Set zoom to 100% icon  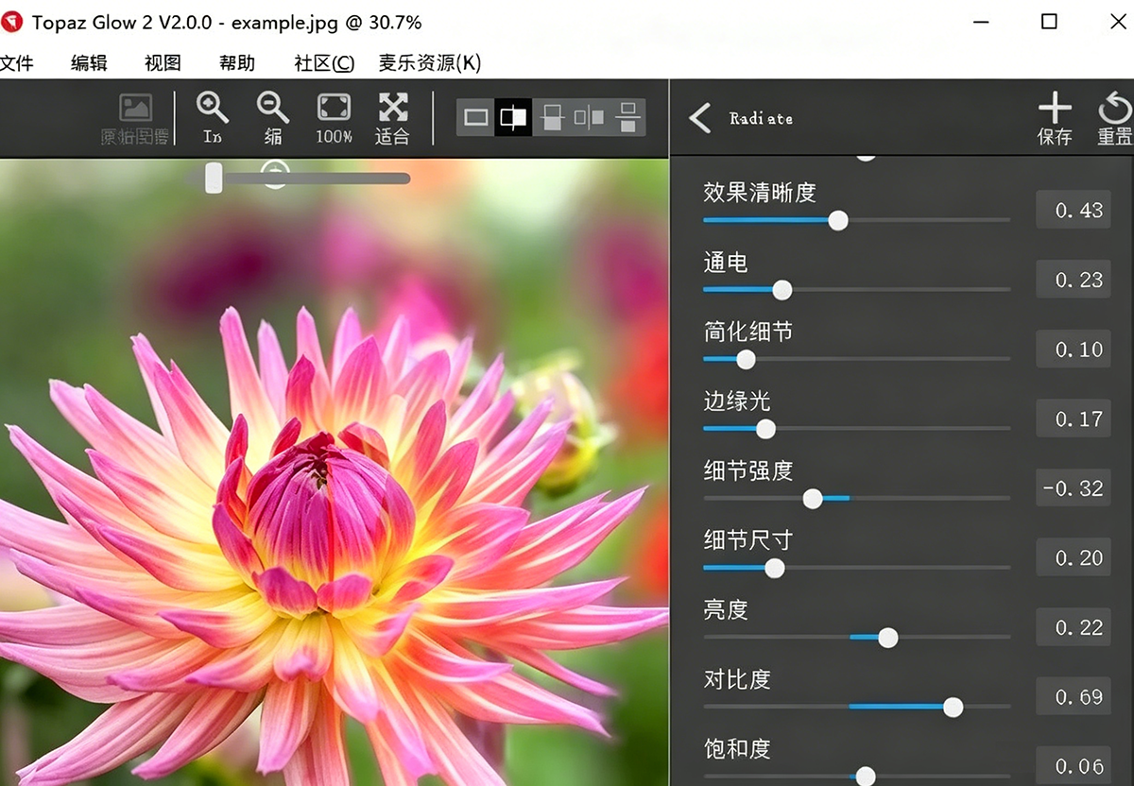pos(334,117)
